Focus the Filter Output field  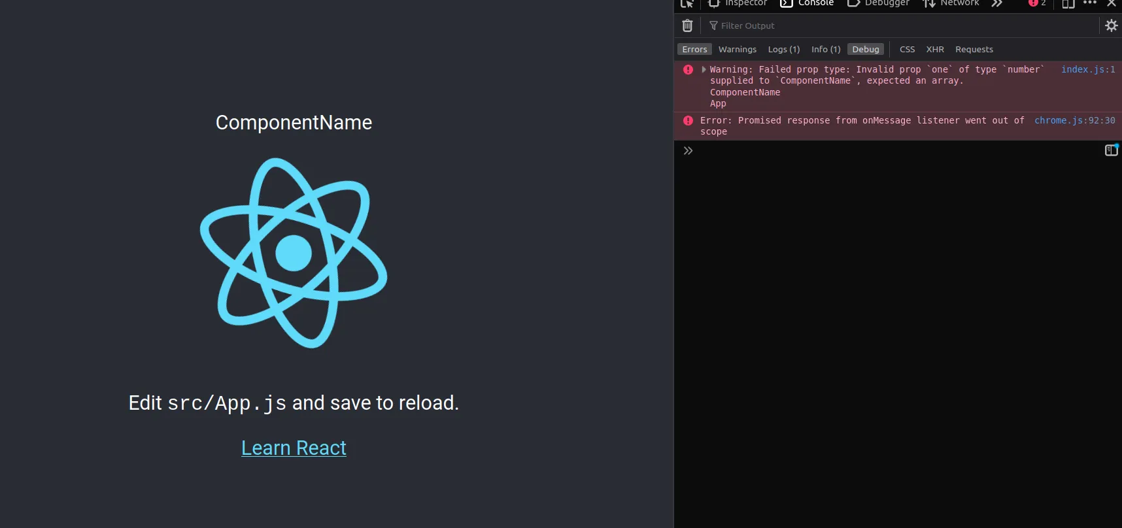click(901, 25)
